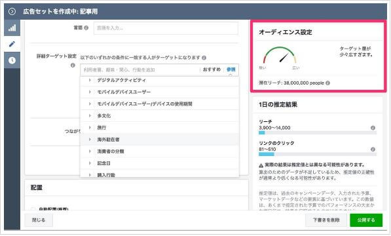Viewport: 391px width, 236px height.
Task: Click info icon beside 潜在リーチ value
Action: [x=327, y=83]
